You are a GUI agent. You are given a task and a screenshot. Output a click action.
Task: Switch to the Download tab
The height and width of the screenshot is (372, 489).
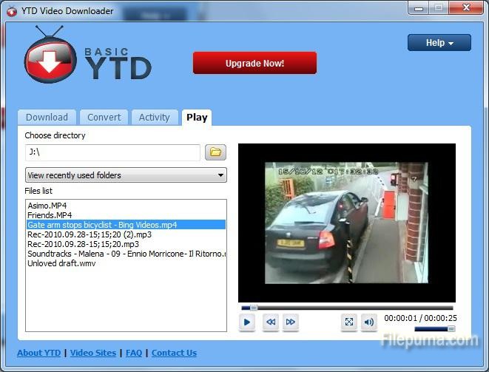(x=47, y=118)
